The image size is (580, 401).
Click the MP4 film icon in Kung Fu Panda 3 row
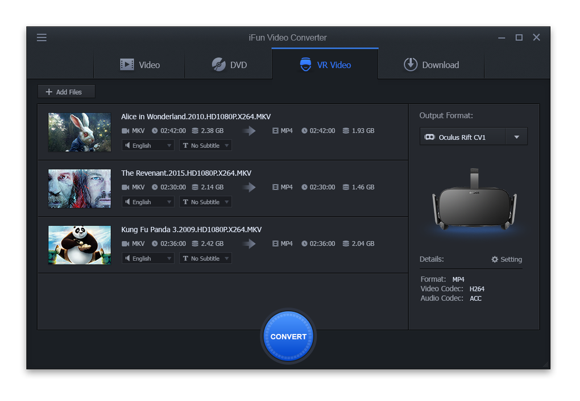(275, 243)
